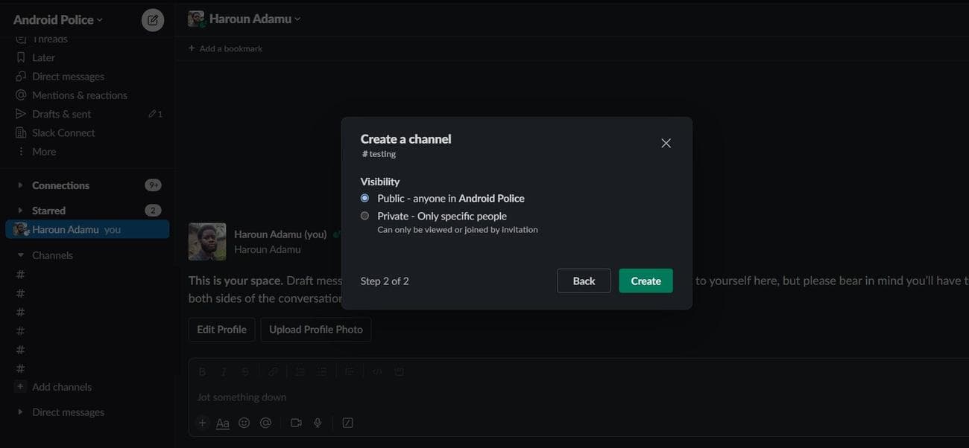The width and height of the screenshot is (969, 448).
Task: Click the mention someone @ icon
Action: tap(265, 423)
